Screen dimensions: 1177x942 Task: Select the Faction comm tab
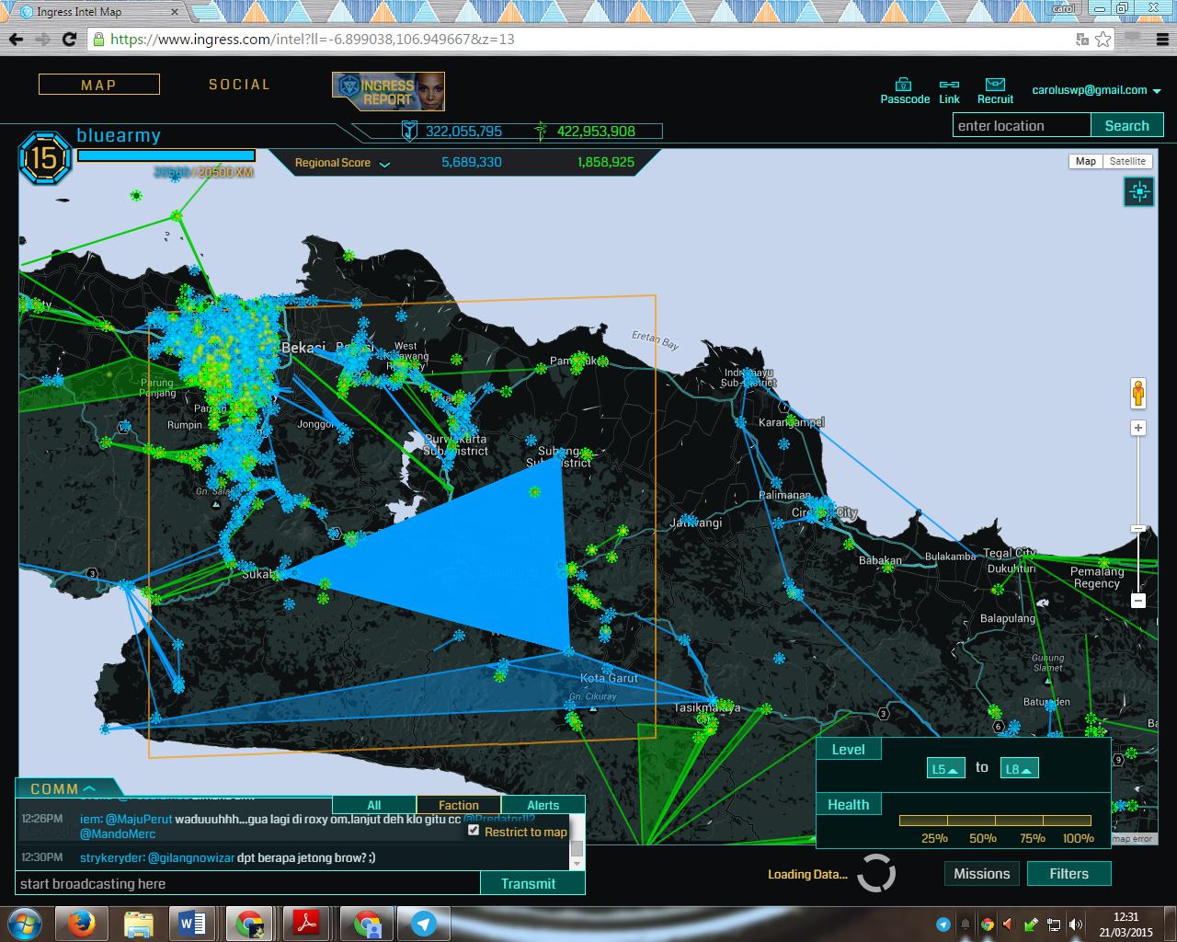point(459,805)
